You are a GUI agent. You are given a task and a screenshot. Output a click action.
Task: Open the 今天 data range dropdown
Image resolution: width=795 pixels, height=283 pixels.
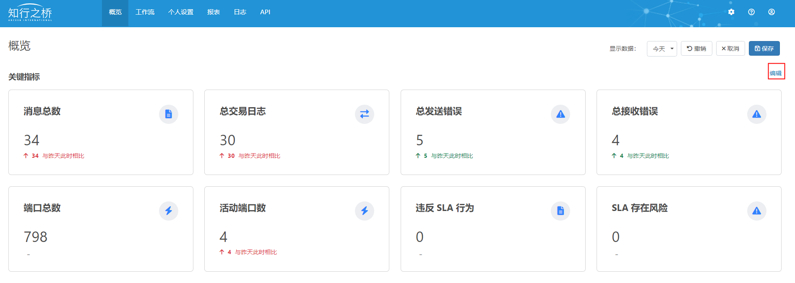[x=662, y=49]
